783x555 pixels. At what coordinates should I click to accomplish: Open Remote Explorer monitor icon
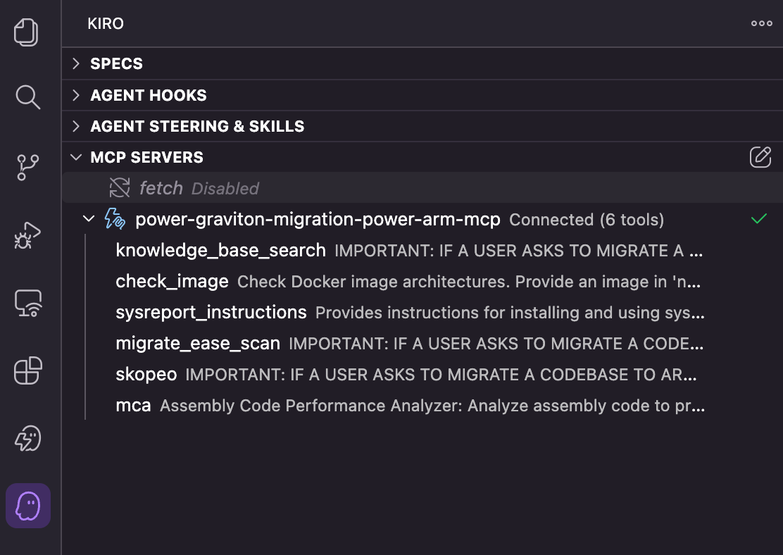coord(28,304)
